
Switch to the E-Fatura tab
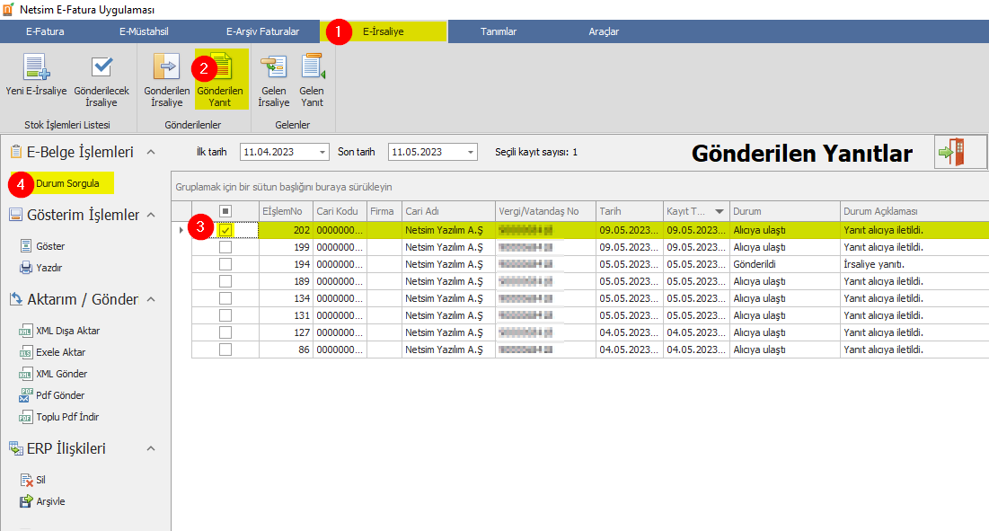tap(45, 31)
